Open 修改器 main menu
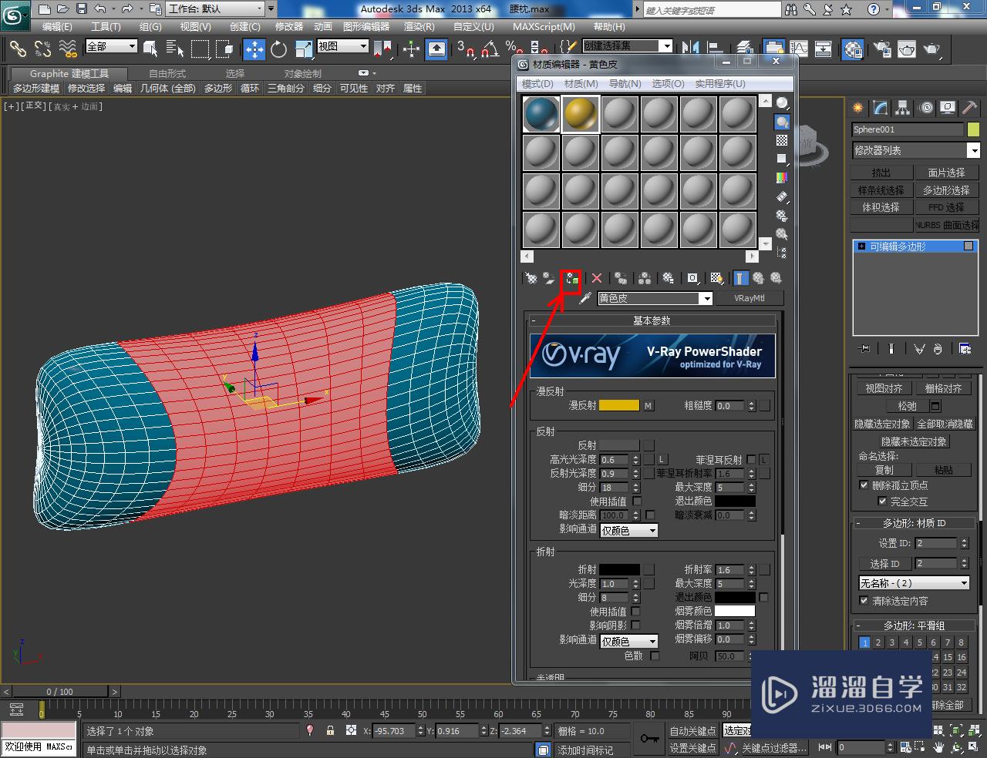 [289, 26]
